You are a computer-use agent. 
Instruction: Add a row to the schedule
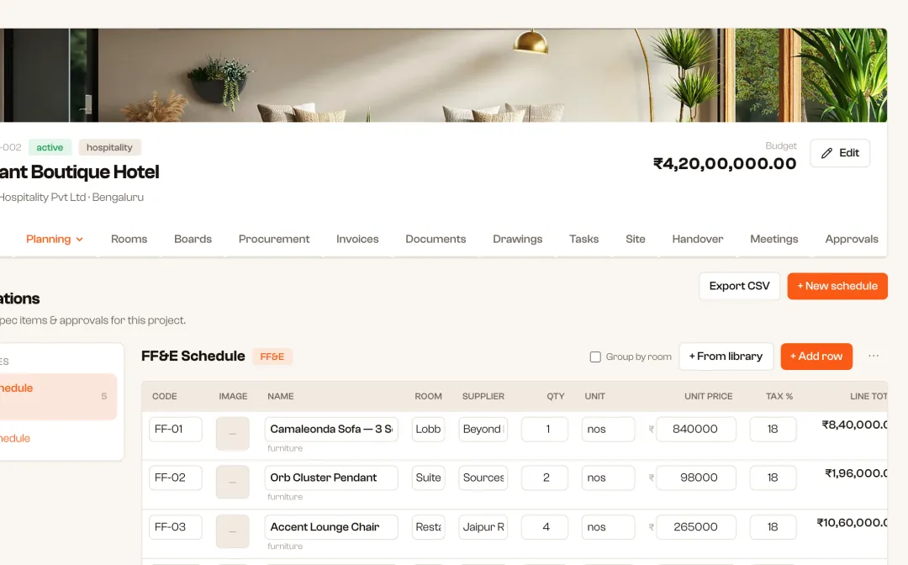[x=816, y=356]
